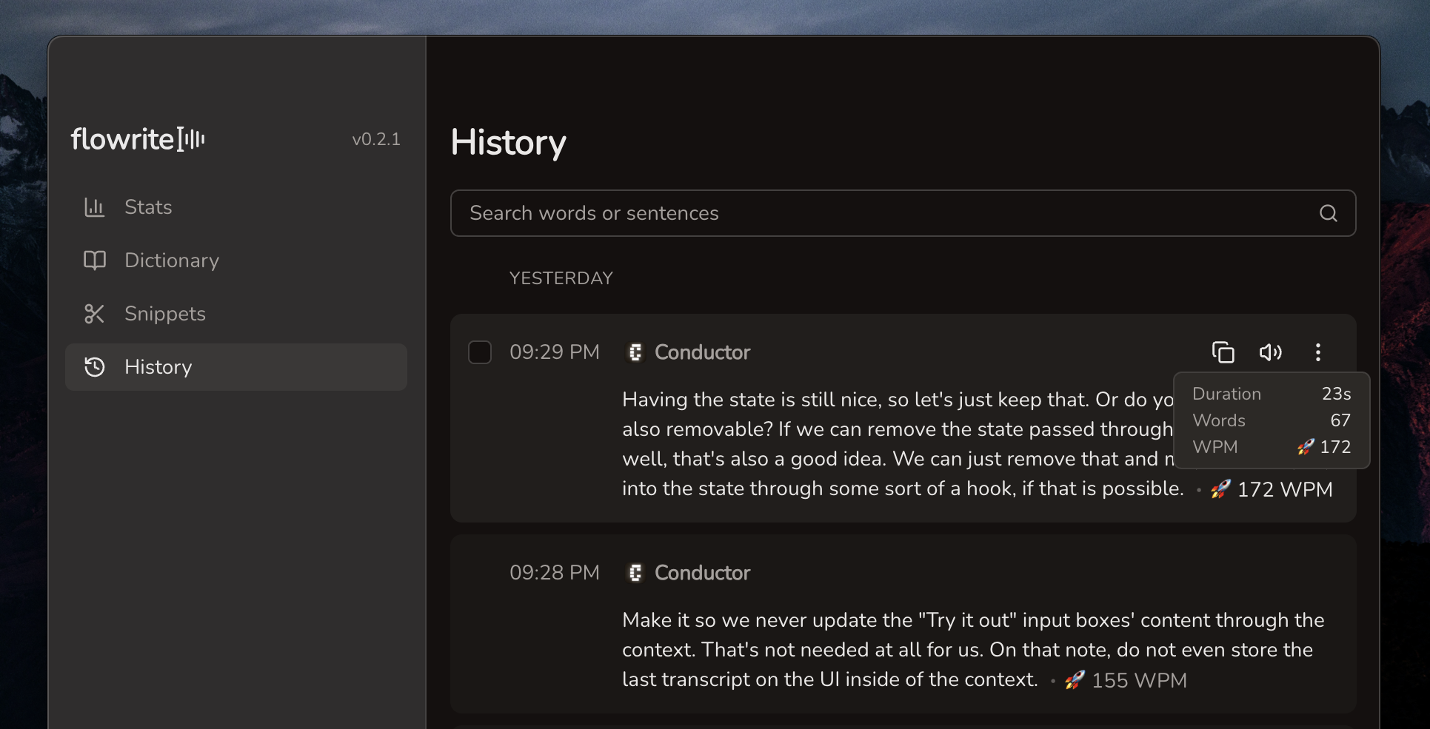The width and height of the screenshot is (1430, 729).
Task: Click the YESTERDAY section header
Action: 561,278
